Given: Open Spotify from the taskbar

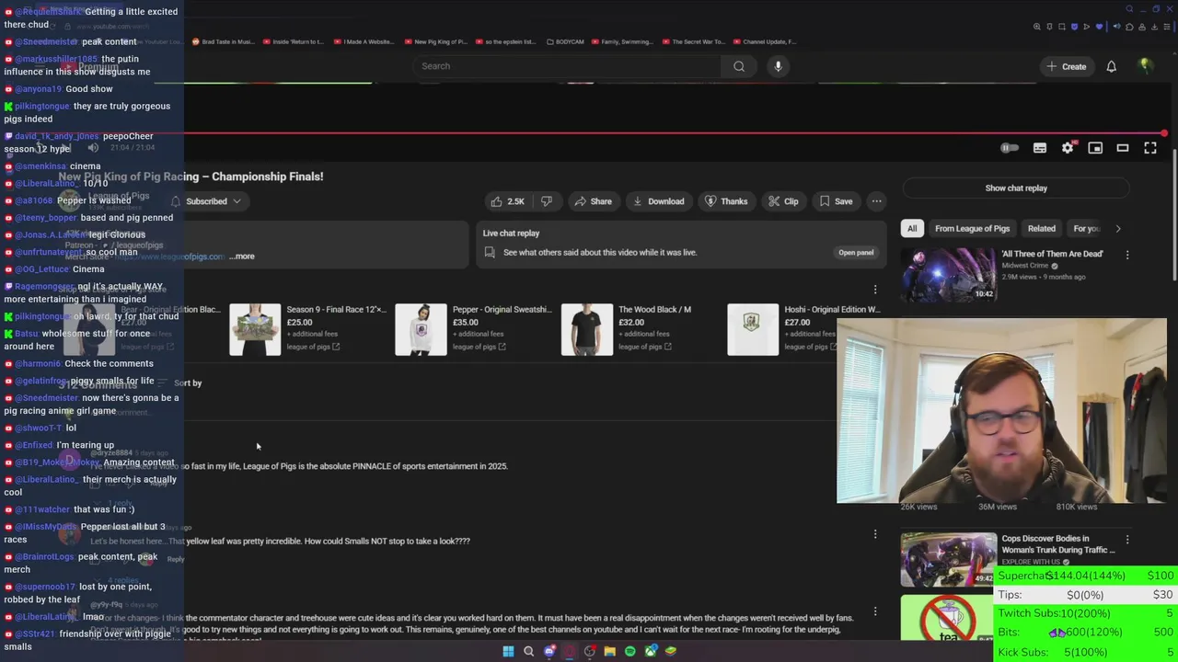Looking at the screenshot, I should 629,651.
